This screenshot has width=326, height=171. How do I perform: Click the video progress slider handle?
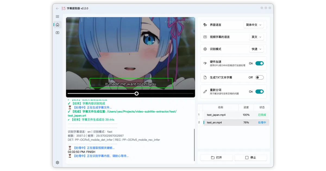coord(137,93)
